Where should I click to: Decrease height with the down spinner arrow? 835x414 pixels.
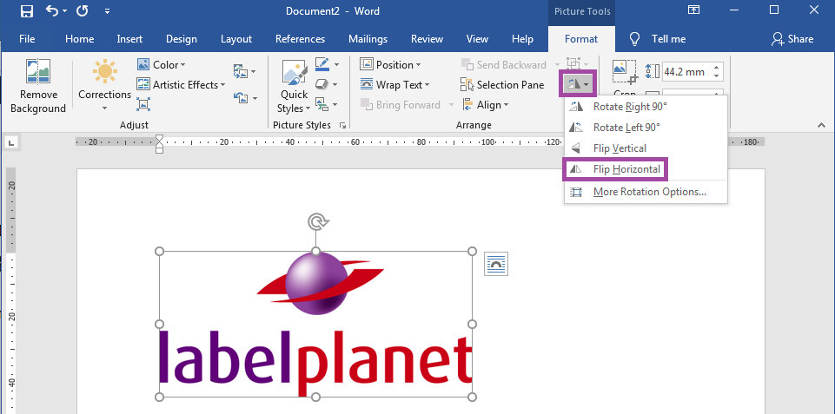pyautogui.click(x=717, y=76)
